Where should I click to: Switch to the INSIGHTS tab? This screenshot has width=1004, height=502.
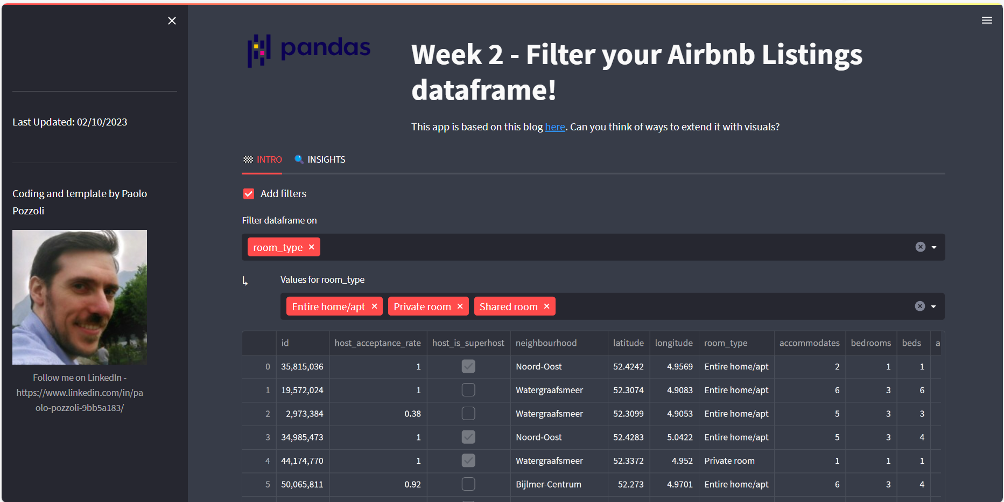coord(320,159)
